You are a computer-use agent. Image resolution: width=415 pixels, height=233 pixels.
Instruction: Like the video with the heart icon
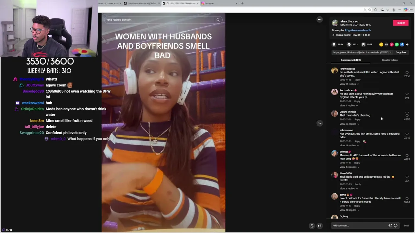(x=334, y=44)
